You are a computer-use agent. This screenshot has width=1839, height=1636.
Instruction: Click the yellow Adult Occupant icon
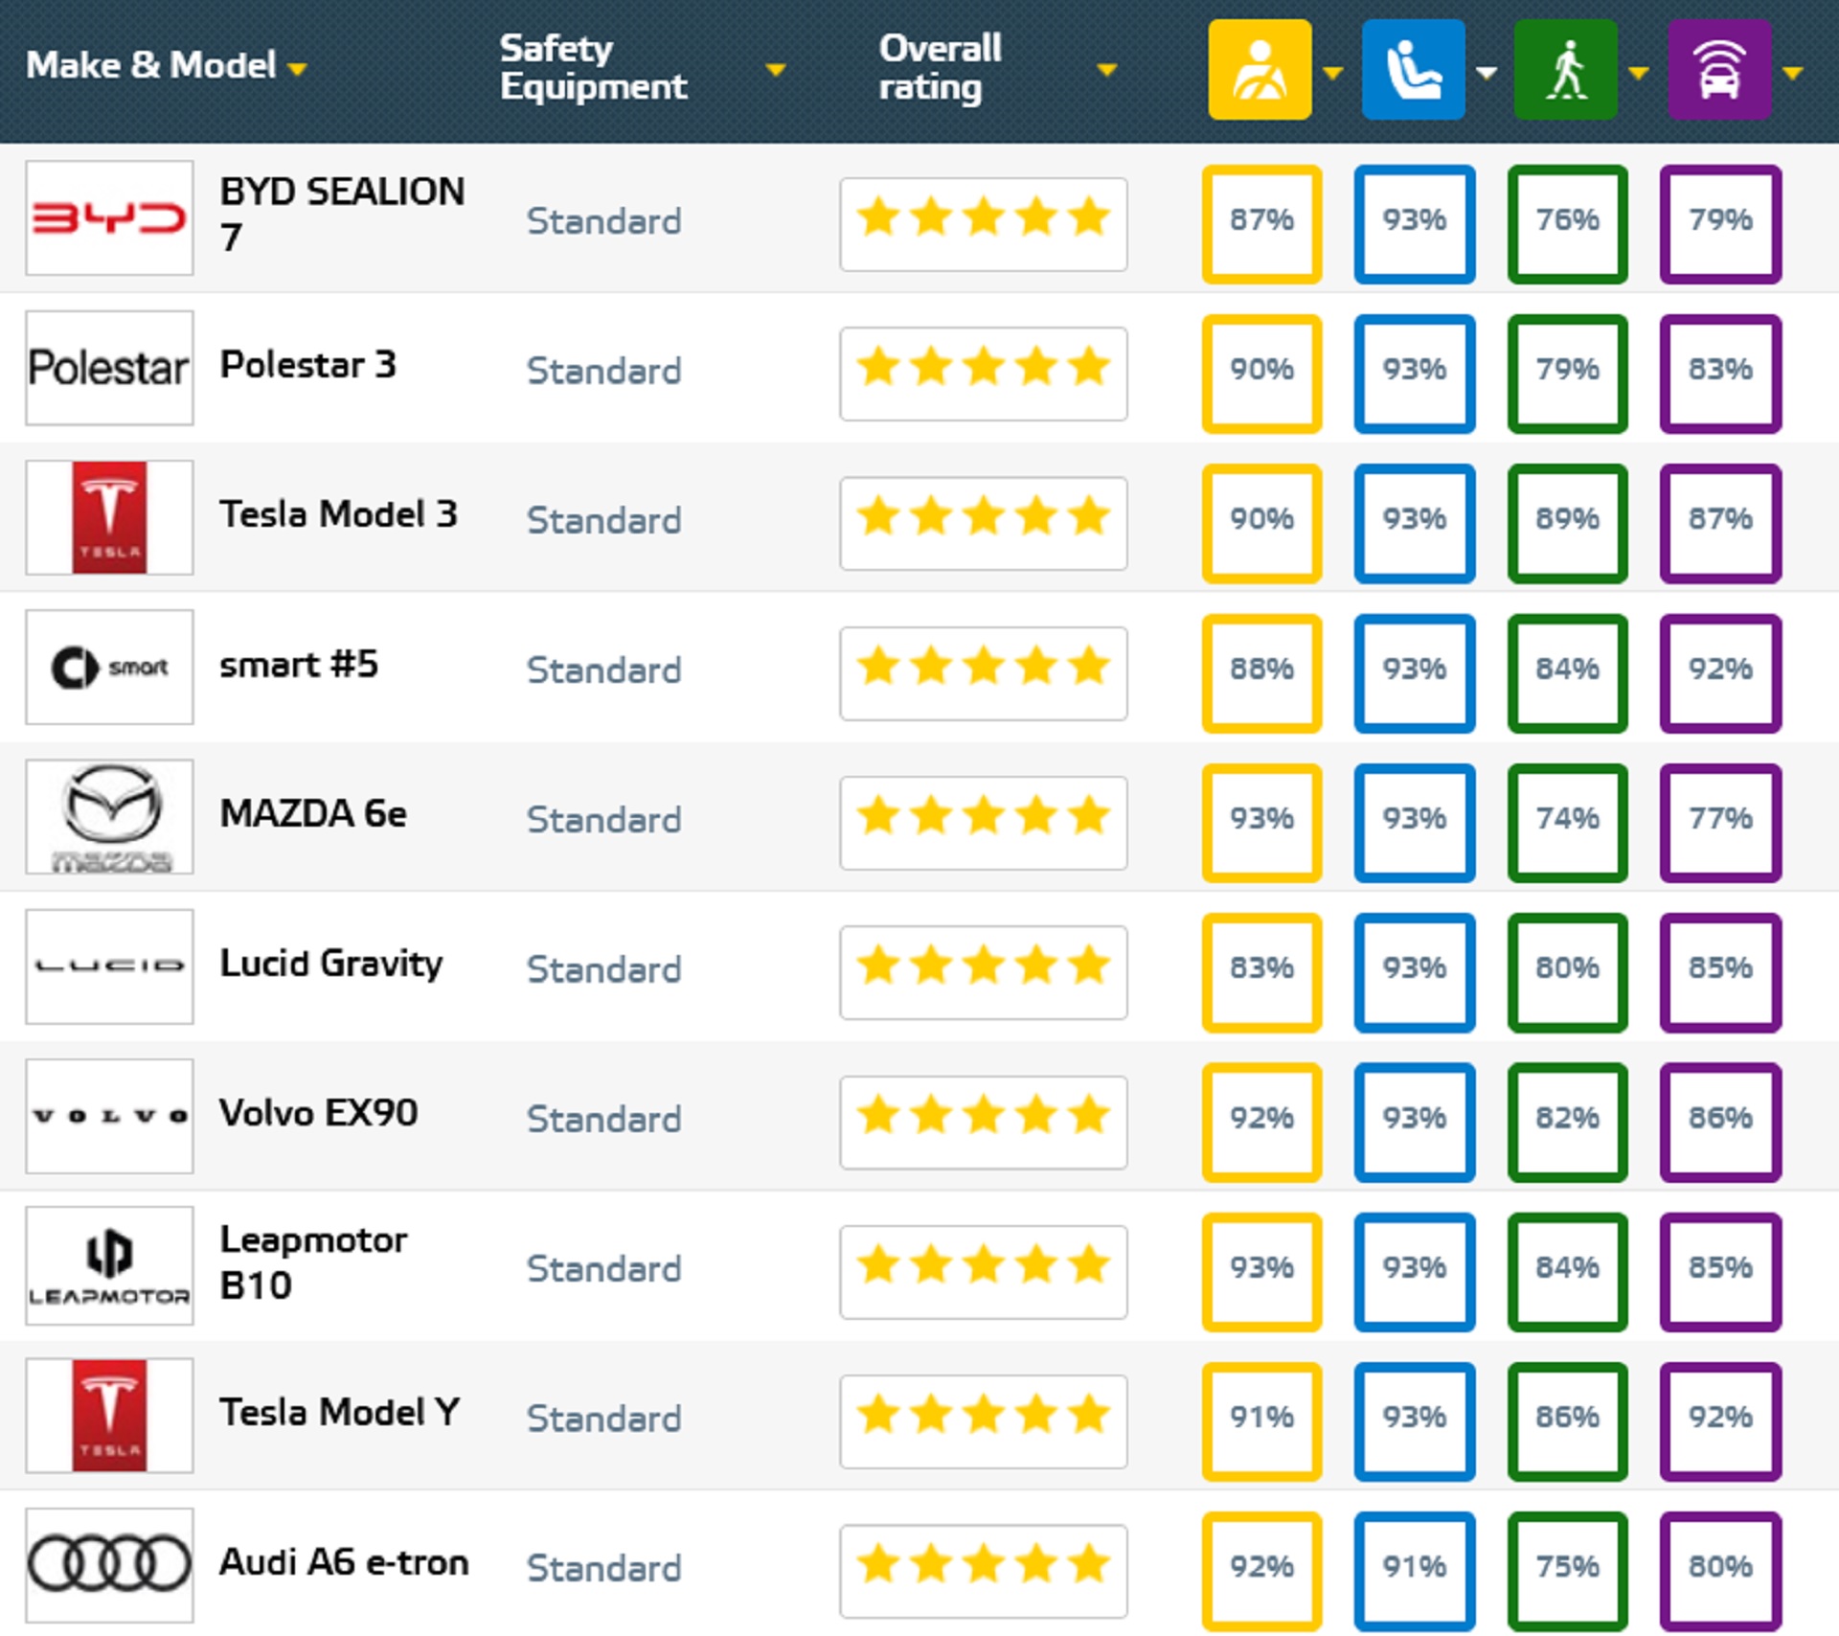(1260, 70)
